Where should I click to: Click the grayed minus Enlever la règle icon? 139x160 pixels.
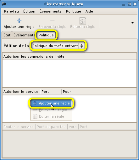point(52,21)
